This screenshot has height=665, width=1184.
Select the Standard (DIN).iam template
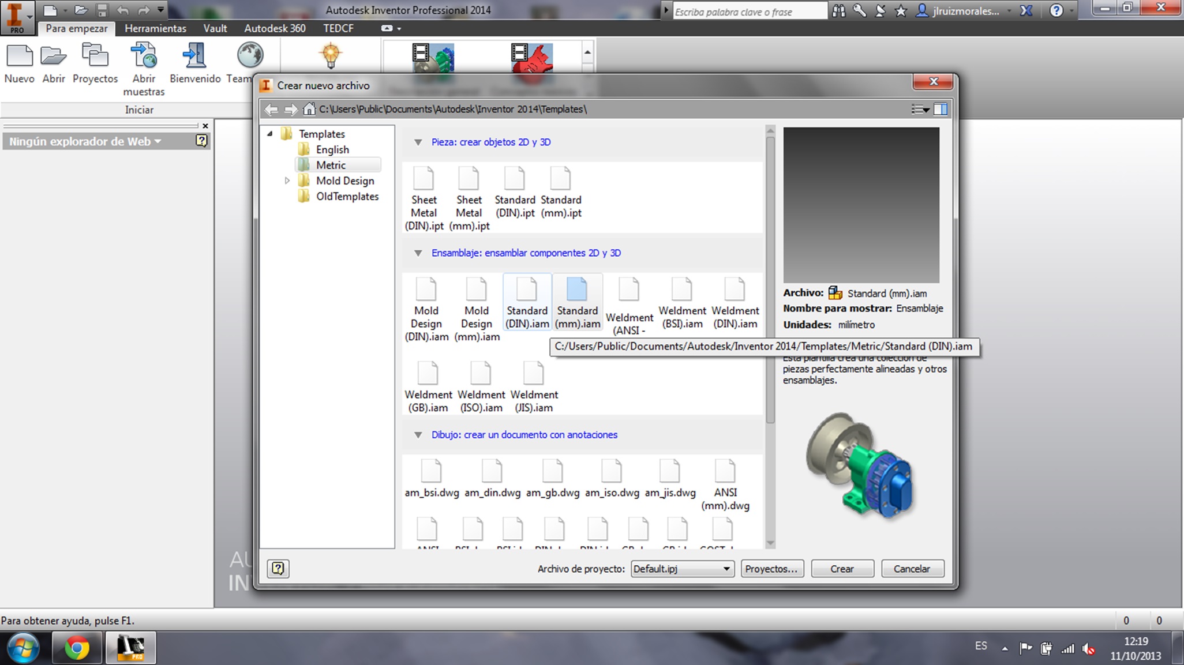(527, 302)
